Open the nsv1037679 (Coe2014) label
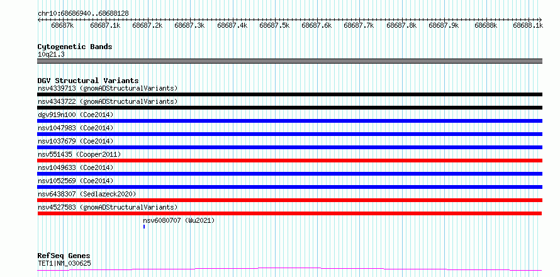Image resolution: width=560 pixels, height=277 pixels. (x=76, y=141)
